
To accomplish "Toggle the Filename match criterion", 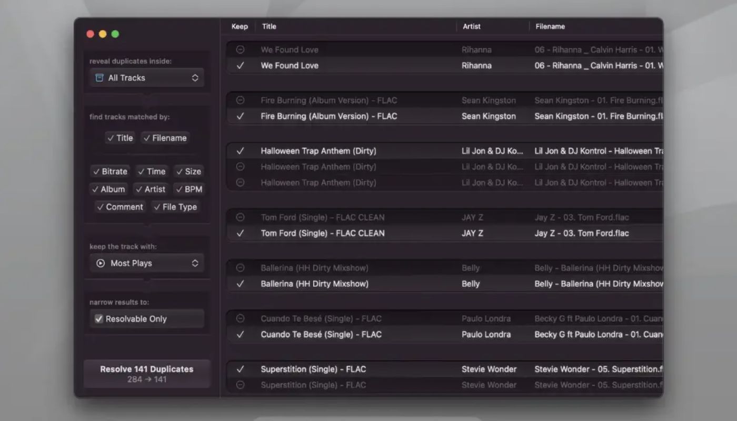I will coord(165,138).
